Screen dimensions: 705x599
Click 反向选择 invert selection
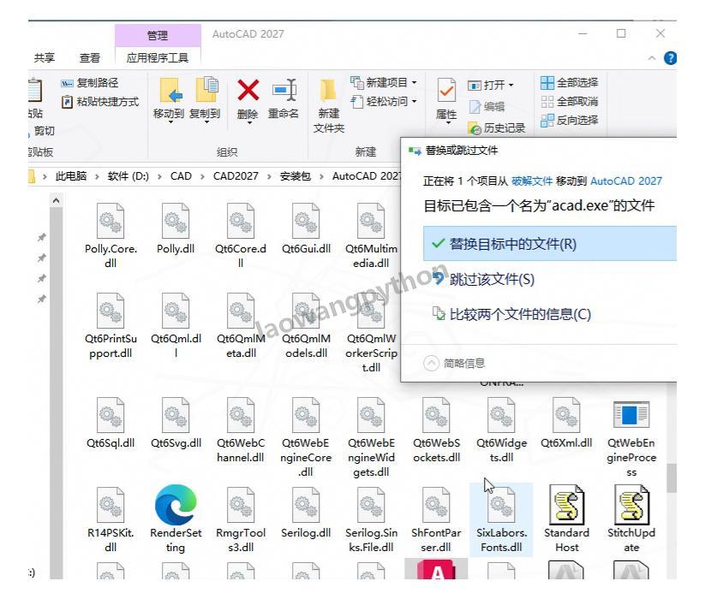[x=569, y=121]
